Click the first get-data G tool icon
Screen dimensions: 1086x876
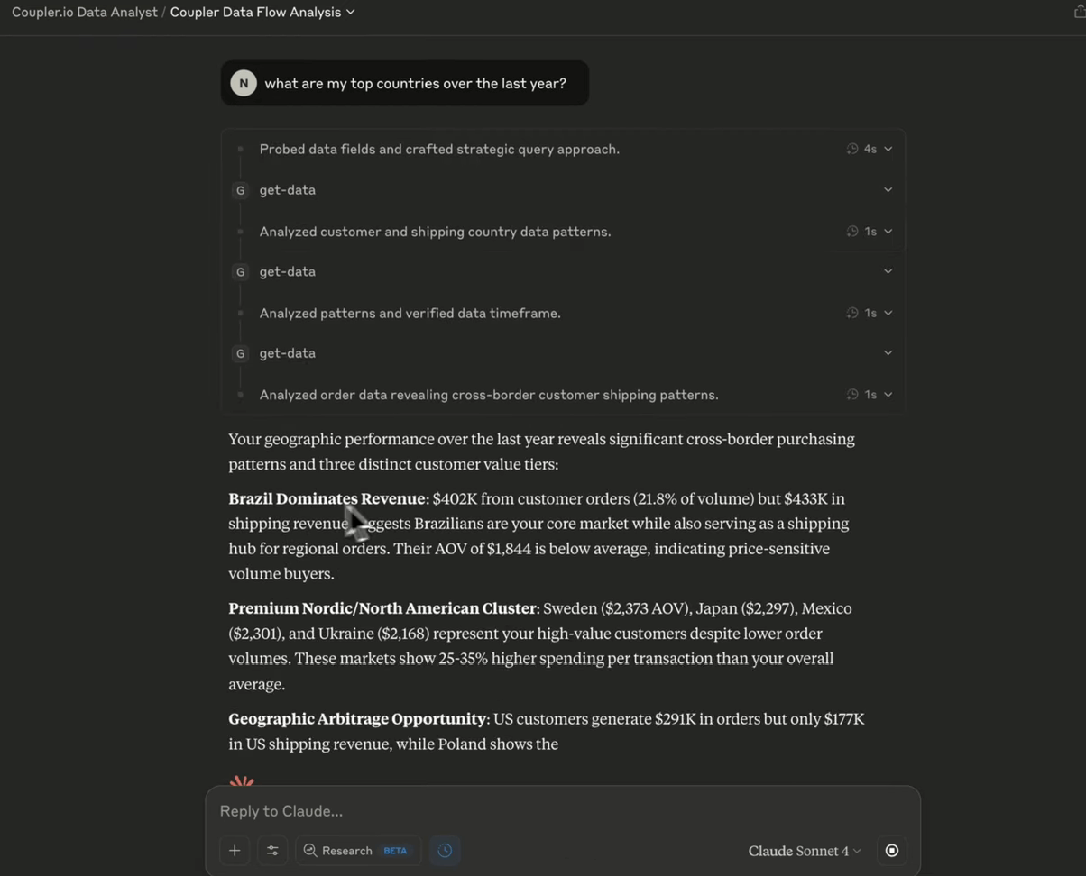240,190
